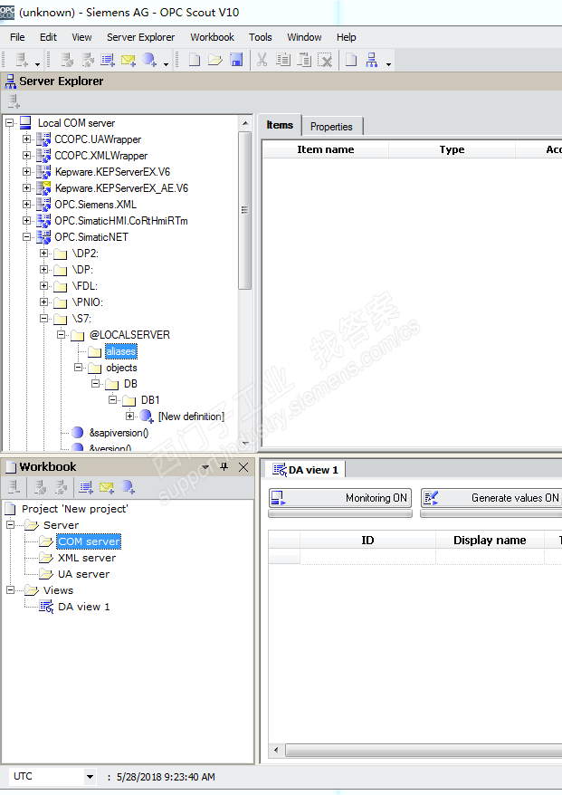The image size is (562, 795).
Task: Click the Monitoring ON button
Action: tap(340, 498)
